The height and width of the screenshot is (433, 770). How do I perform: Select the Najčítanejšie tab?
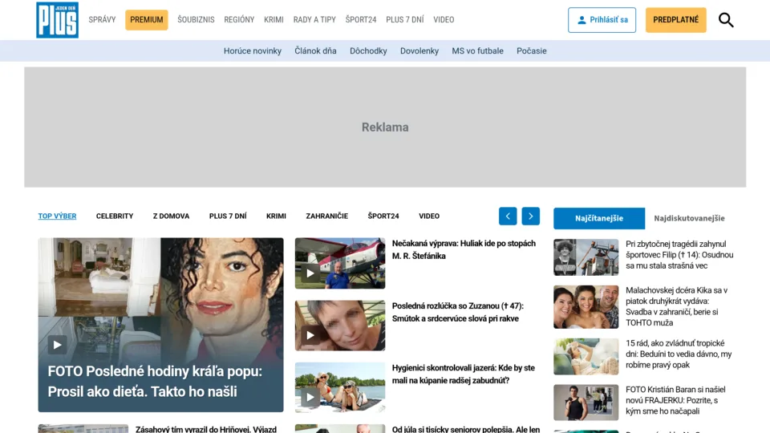tap(599, 218)
